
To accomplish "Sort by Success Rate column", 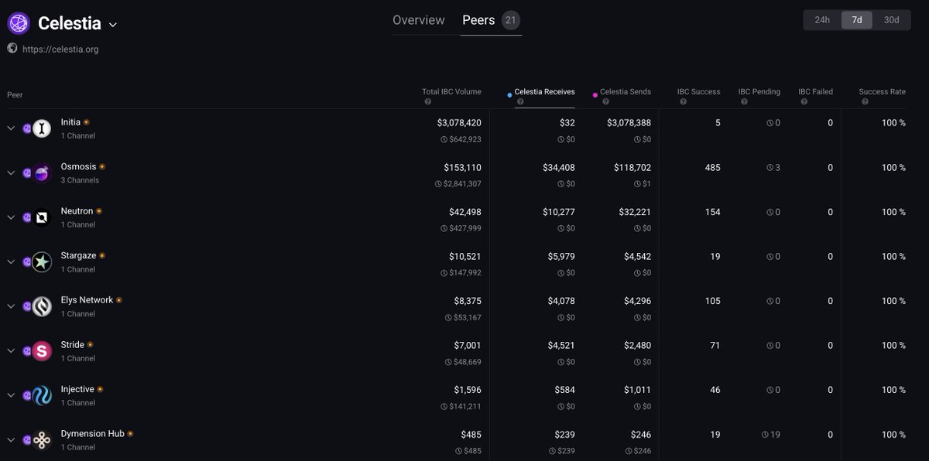I will pyautogui.click(x=882, y=91).
